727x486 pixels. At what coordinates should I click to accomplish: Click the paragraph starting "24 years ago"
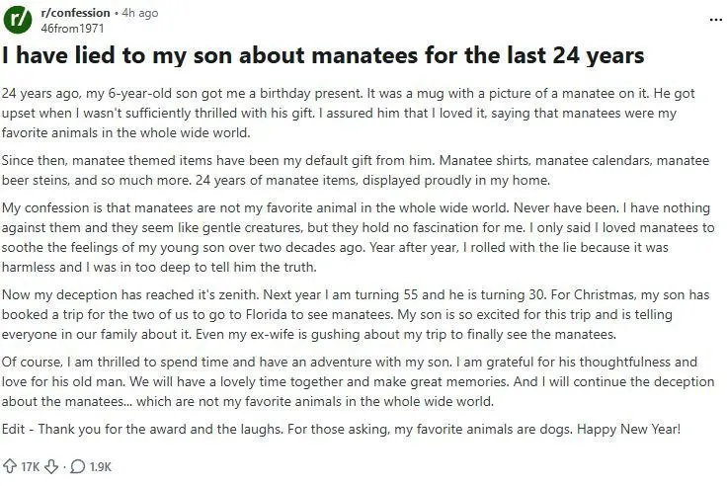(x=349, y=114)
